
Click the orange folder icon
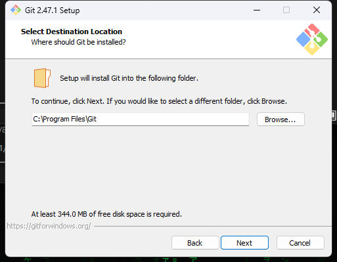42,78
